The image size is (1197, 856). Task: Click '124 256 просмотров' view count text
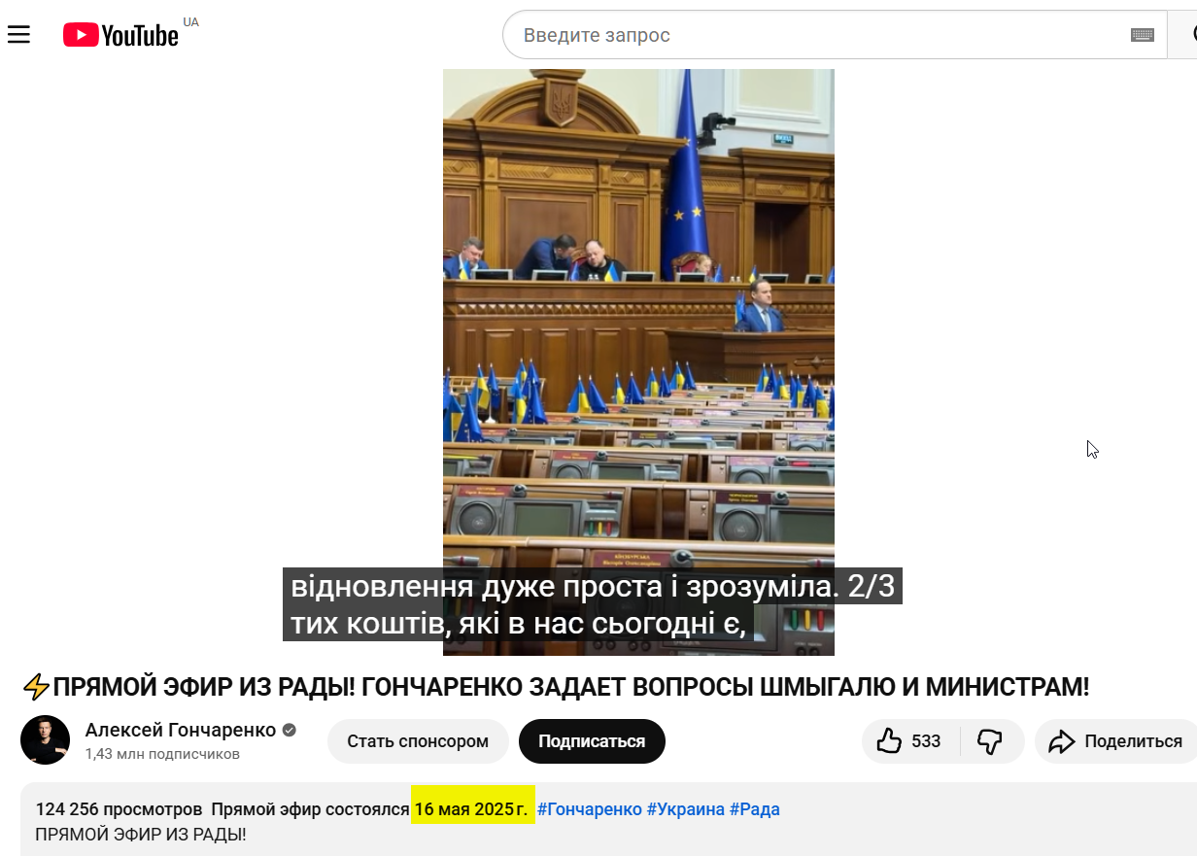click(119, 809)
